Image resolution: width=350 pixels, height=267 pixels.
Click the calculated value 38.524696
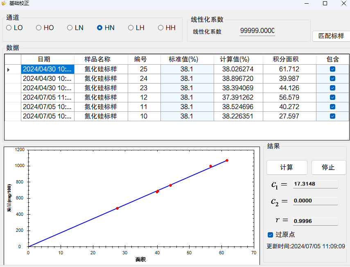coord(238,107)
